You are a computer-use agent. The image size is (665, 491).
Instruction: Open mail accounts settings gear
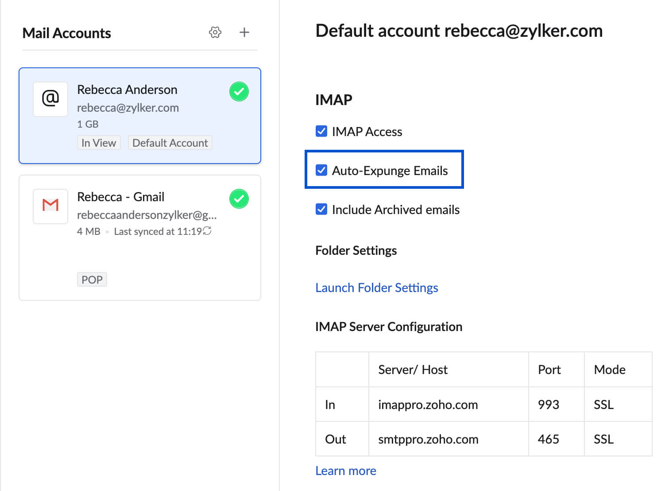(215, 32)
